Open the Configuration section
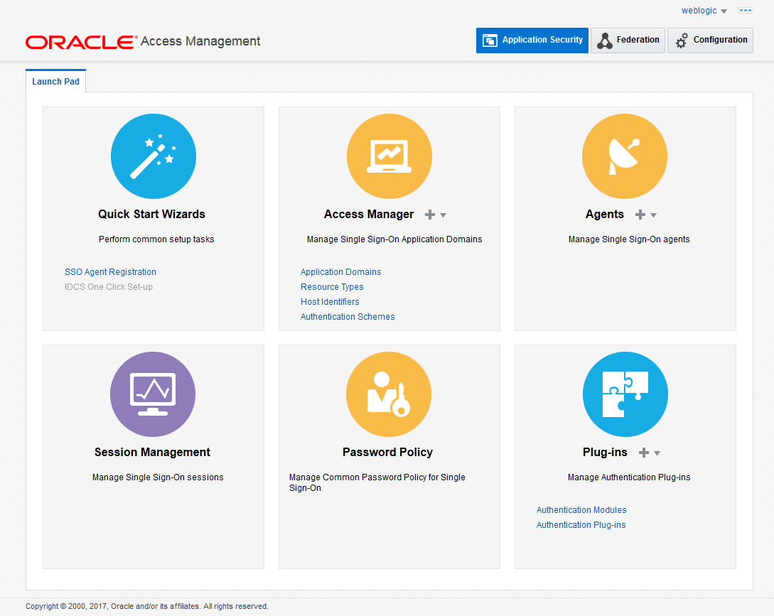The width and height of the screenshot is (774, 616). [710, 40]
